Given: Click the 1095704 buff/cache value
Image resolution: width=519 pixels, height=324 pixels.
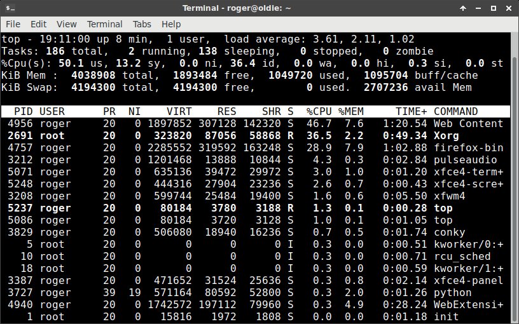Looking at the screenshot, I should coord(386,76).
